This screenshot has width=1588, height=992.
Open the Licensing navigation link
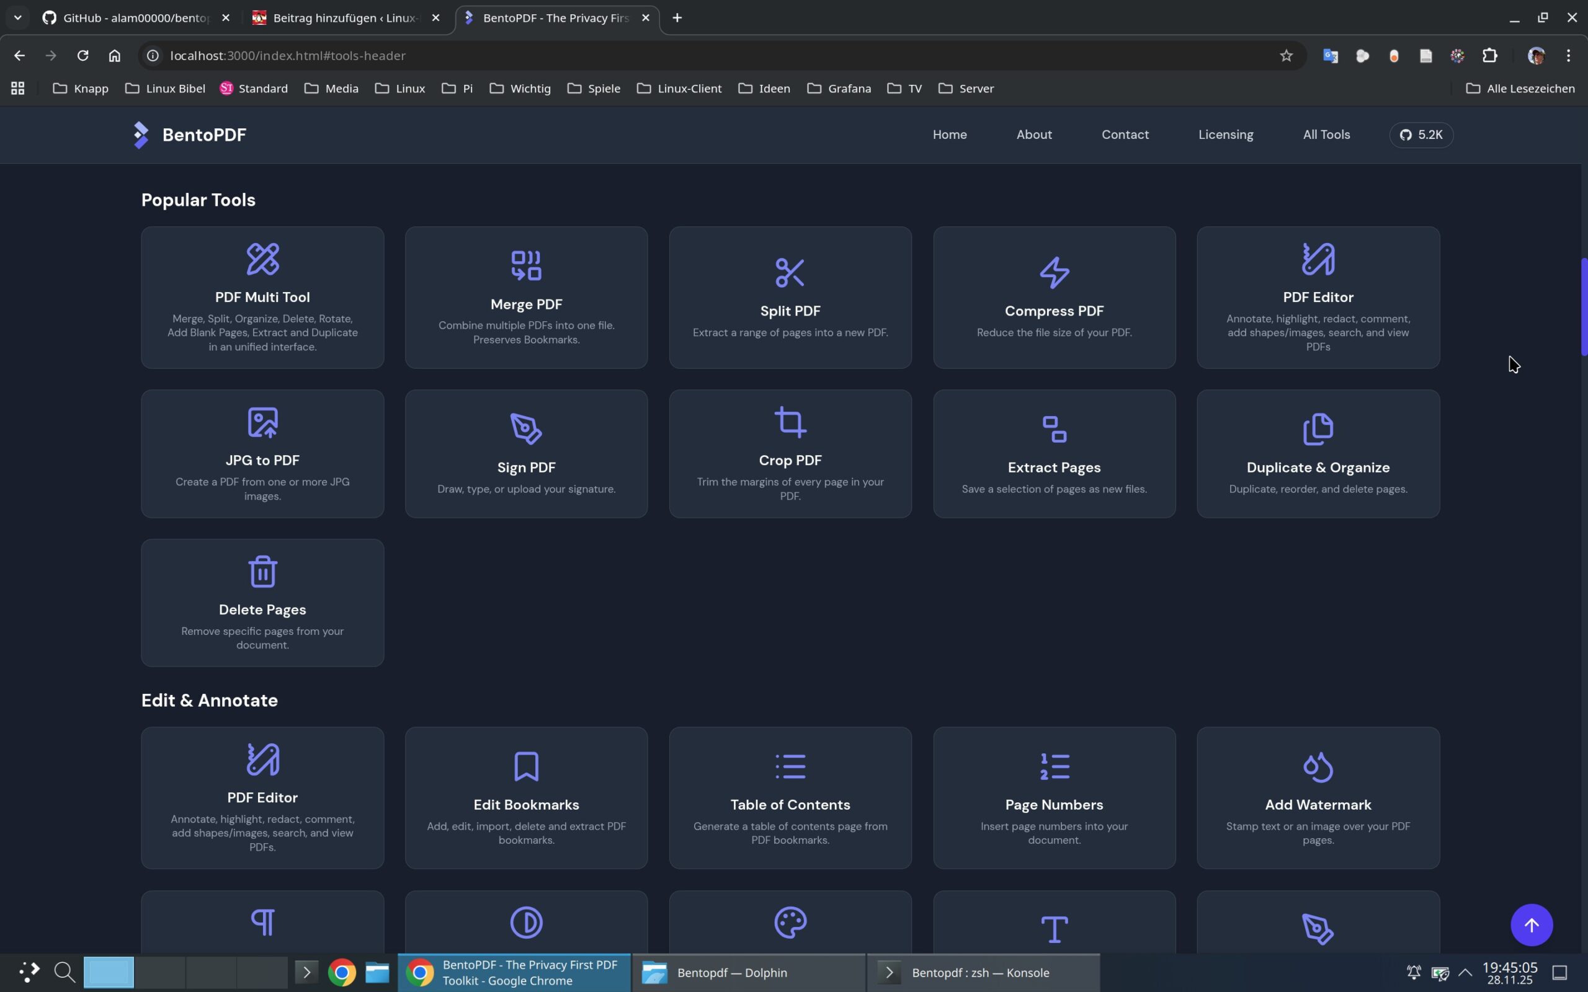point(1225,135)
